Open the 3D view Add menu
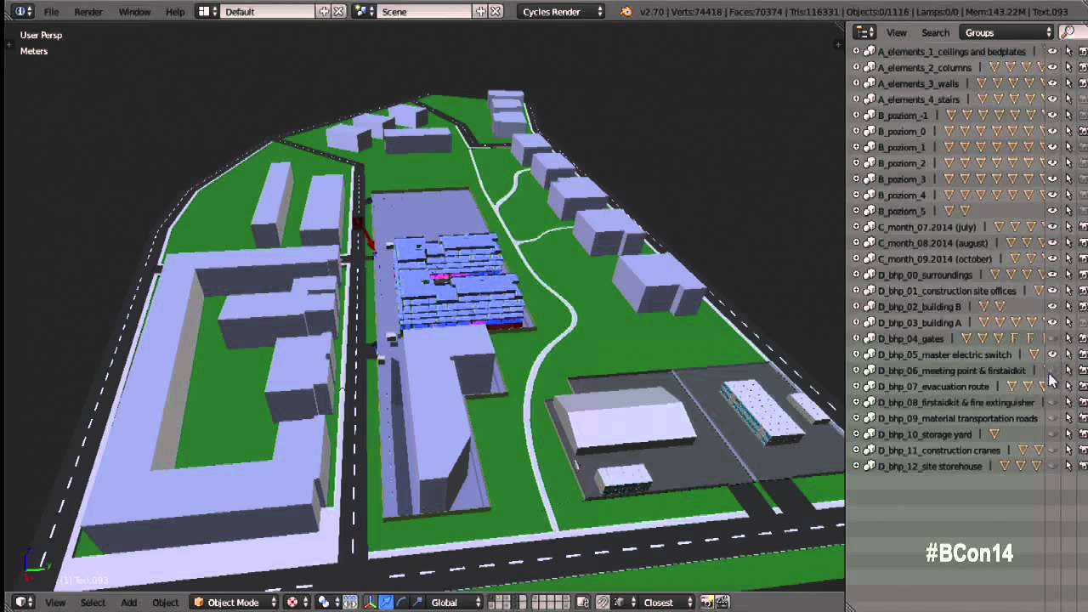Image resolution: width=1088 pixels, height=612 pixels. (128, 603)
